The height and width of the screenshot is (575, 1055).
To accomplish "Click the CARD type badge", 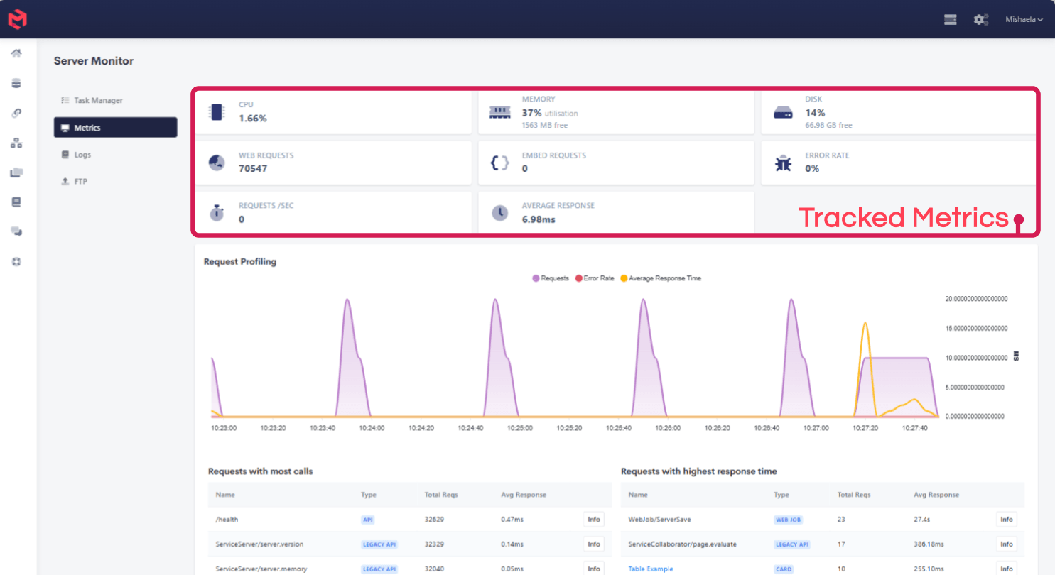I will tap(784, 569).
